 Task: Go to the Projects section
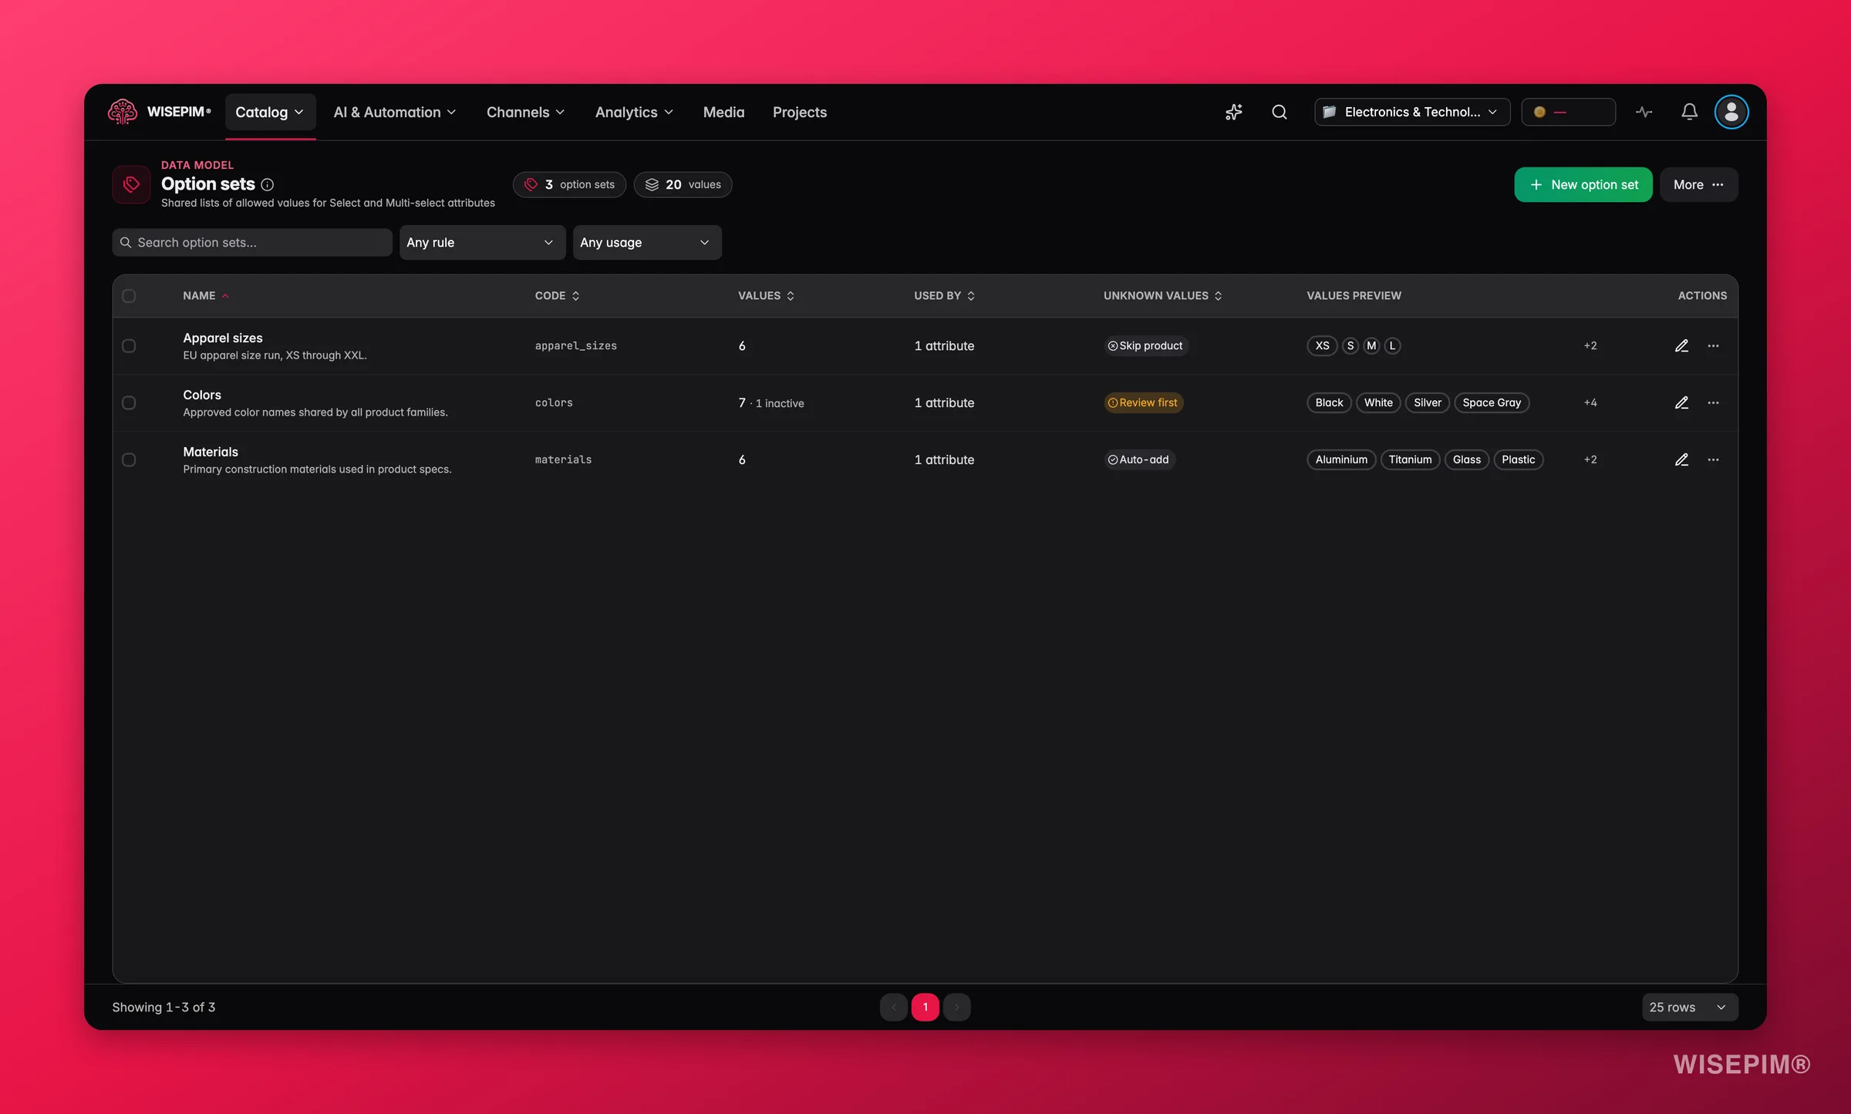(x=799, y=113)
